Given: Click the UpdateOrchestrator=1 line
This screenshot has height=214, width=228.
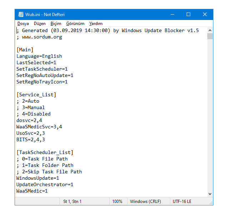Looking at the screenshot, I should (x=45, y=185).
